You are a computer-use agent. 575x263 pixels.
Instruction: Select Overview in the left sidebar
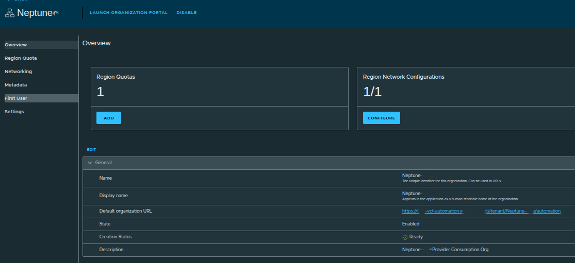(x=16, y=45)
